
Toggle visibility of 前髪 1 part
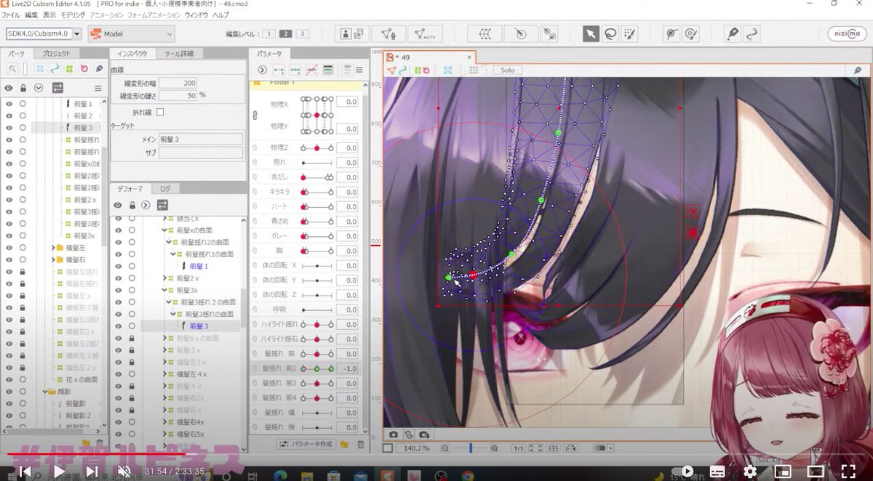click(x=9, y=104)
